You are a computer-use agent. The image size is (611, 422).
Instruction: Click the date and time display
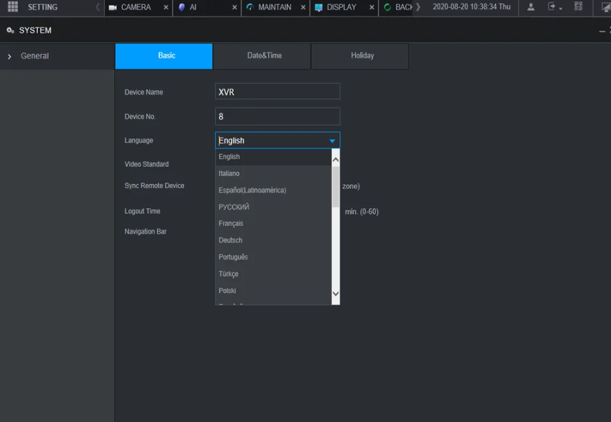tap(472, 7)
